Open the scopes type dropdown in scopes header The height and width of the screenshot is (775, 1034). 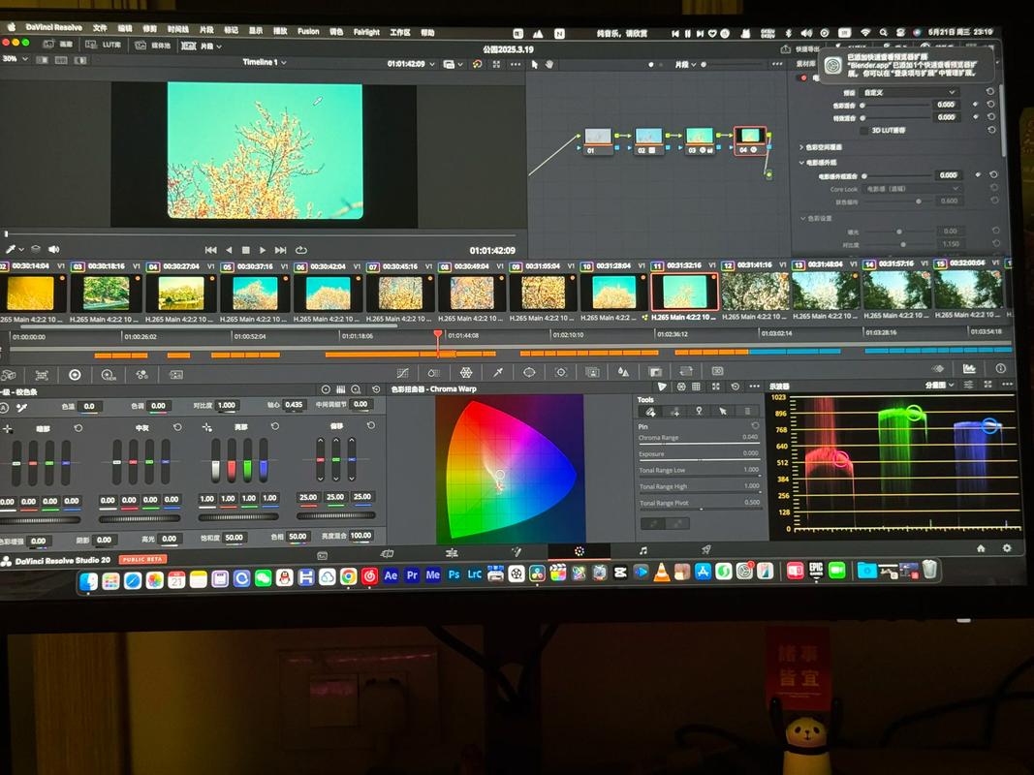pos(940,385)
